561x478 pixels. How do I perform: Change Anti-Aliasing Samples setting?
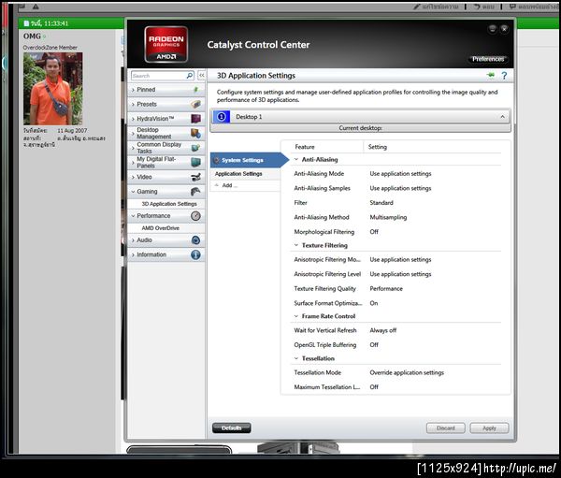[x=400, y=188]
